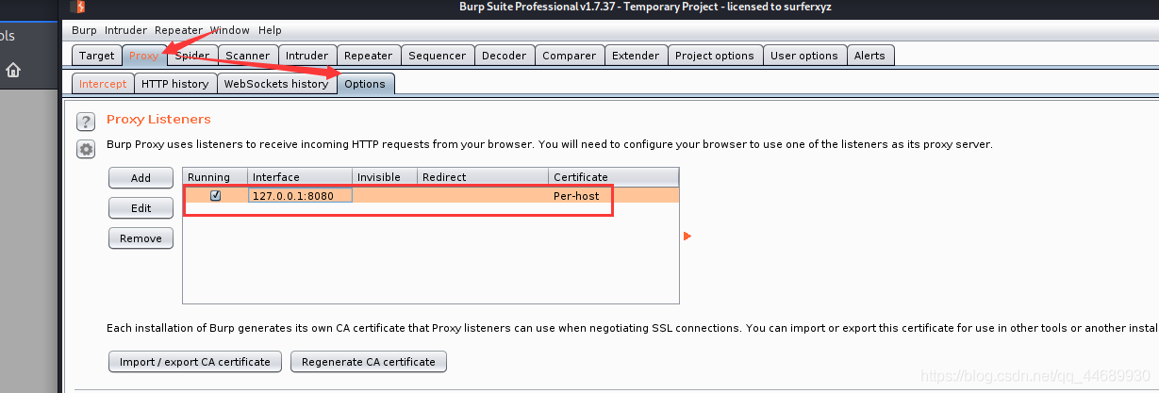Switch to the Proxy tab
Image resolution: width=1159 pixels, height=393 pixels.
(144, 56)
